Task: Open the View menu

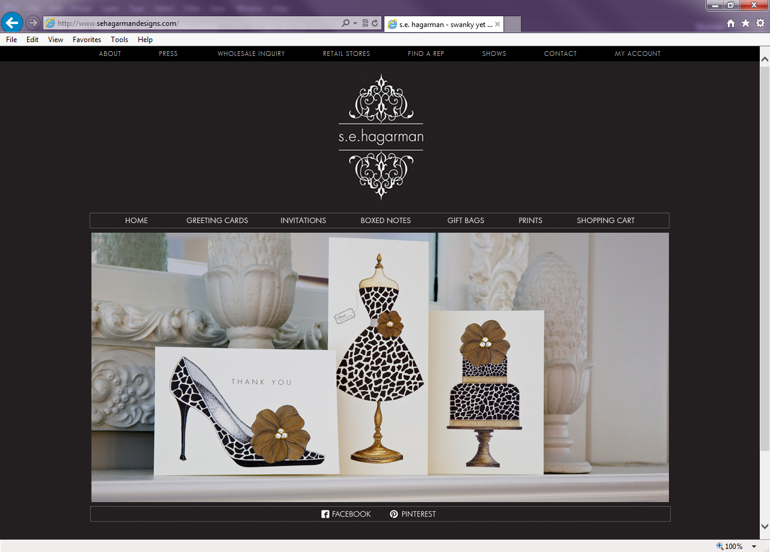Action: pos(56,40)
